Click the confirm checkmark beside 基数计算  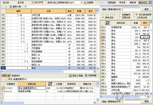click(2, 7)
